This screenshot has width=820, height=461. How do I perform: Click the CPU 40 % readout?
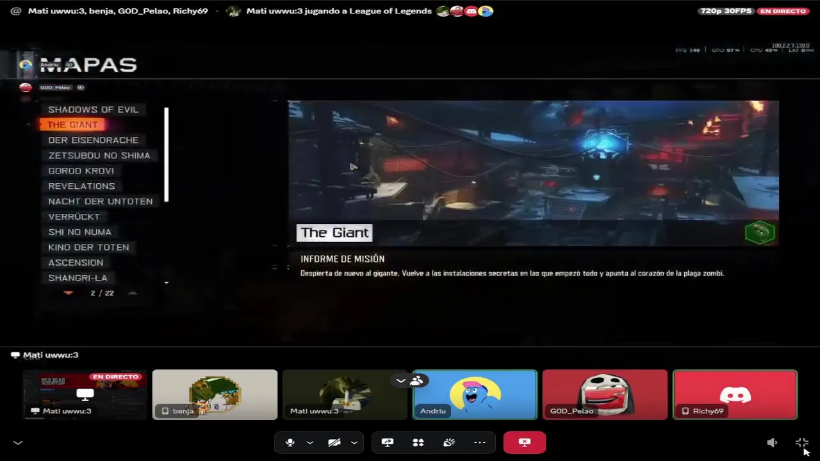764,50
